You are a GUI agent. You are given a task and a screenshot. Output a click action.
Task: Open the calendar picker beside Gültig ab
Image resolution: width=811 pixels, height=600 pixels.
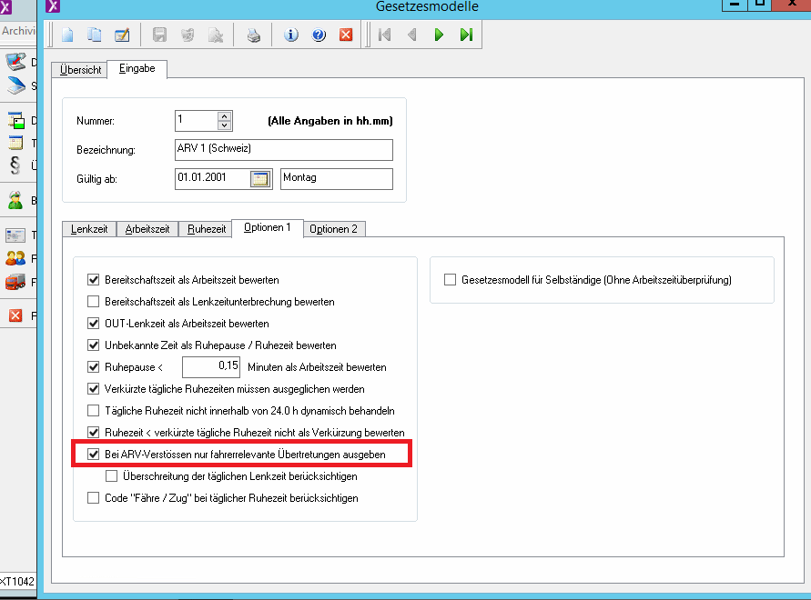click(261, 179)
